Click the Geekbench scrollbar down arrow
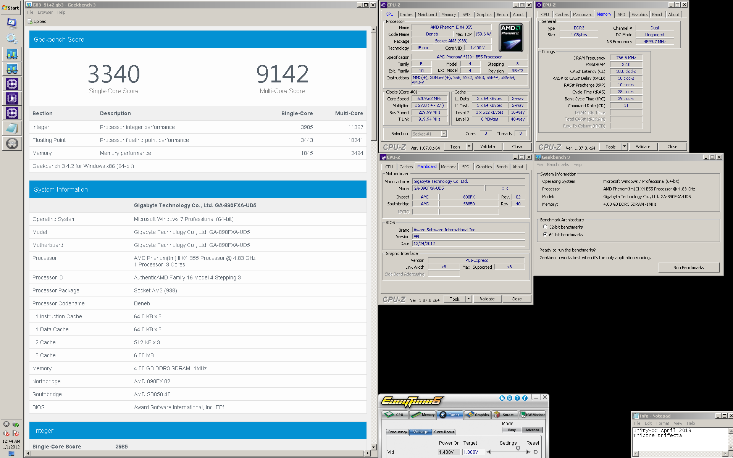 (x=374, y=447)
